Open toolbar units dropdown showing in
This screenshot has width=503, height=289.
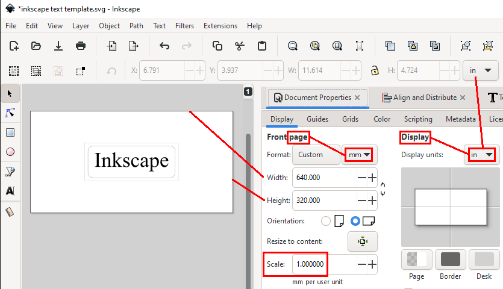point(481,70)
